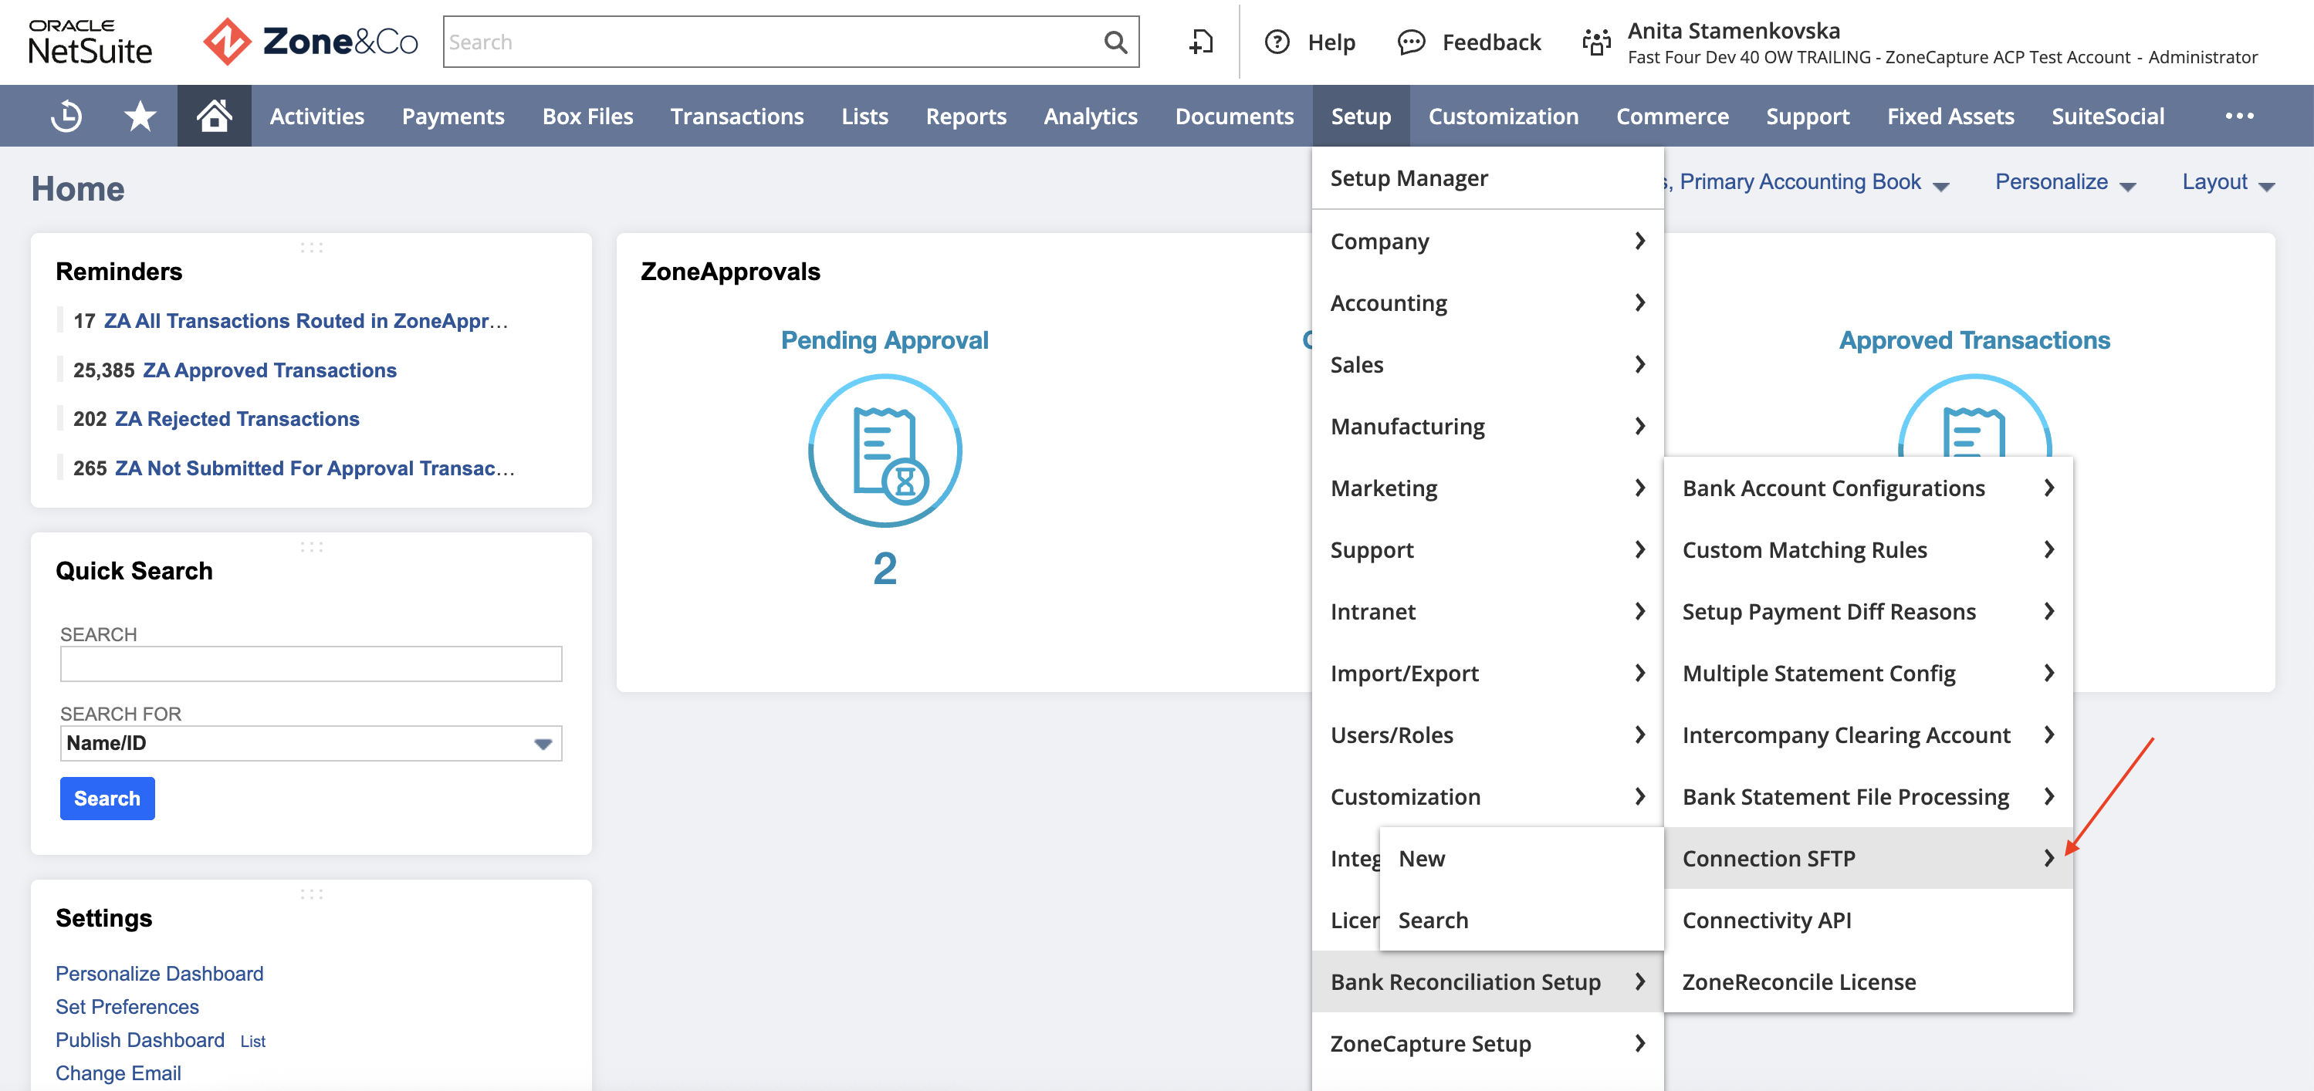Select New under Connection SFTP

coord(1422,857)
